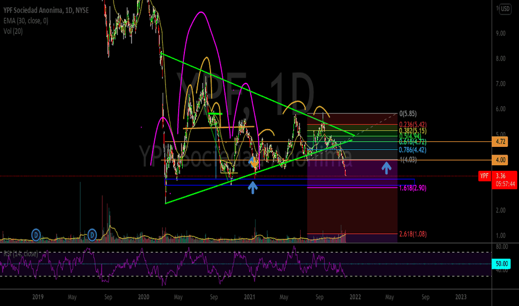Image resolution: width=519 pixels, height=306 pixels.
Task: Click the 3.36 current price label
Action: click(x=501, y=176)
